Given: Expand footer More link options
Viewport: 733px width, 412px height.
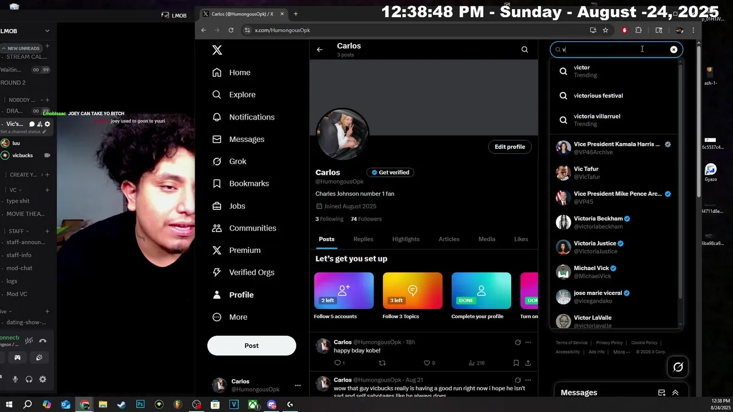Looking at the screenshot, I should pyautogui.click(x=621, y=352).
